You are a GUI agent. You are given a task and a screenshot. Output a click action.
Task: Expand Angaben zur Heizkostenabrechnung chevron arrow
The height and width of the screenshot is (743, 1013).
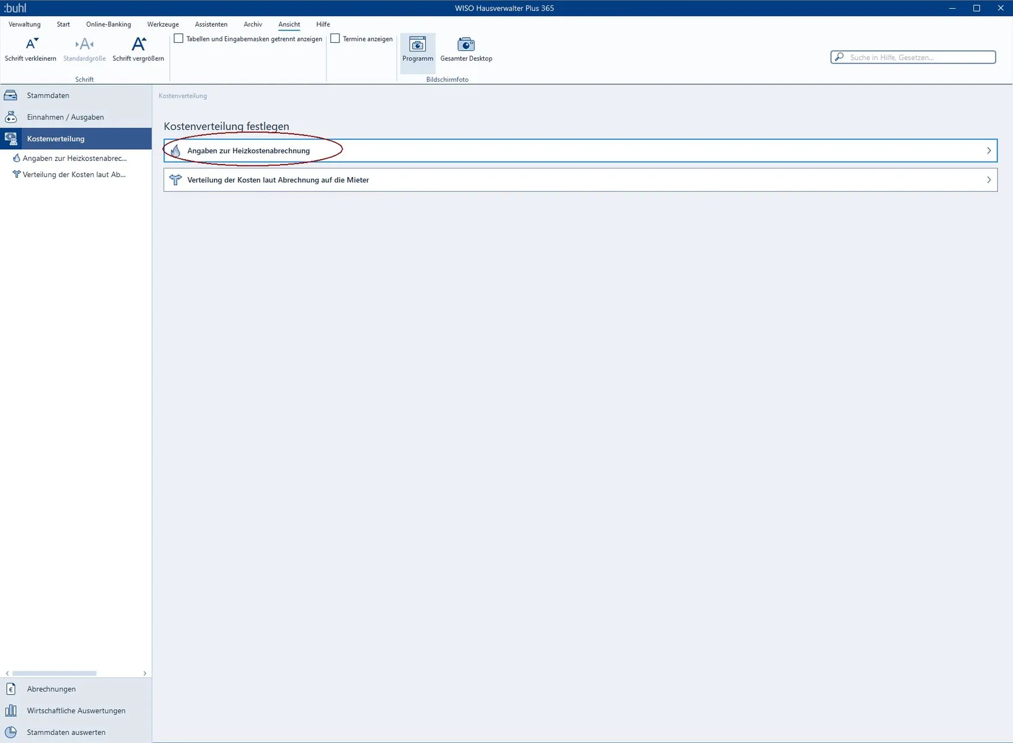988,150
